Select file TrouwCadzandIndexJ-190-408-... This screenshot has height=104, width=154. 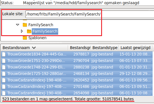point(37,93)
